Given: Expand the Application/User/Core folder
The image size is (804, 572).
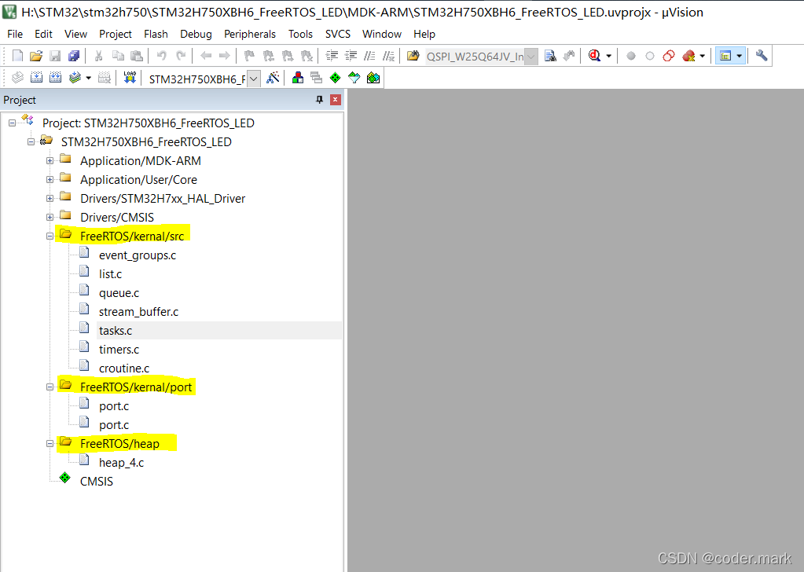Looking at the screenshot, I should 50,180.
